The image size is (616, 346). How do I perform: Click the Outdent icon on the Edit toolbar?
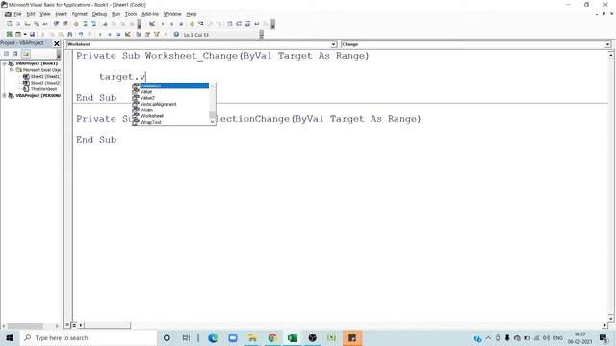point(65,24)
